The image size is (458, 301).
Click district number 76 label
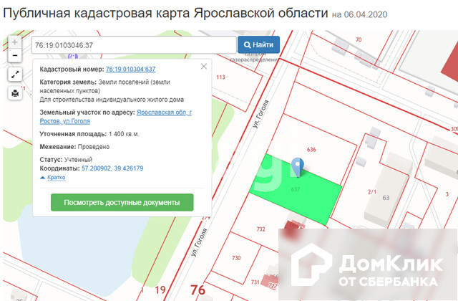click(198, 290)
